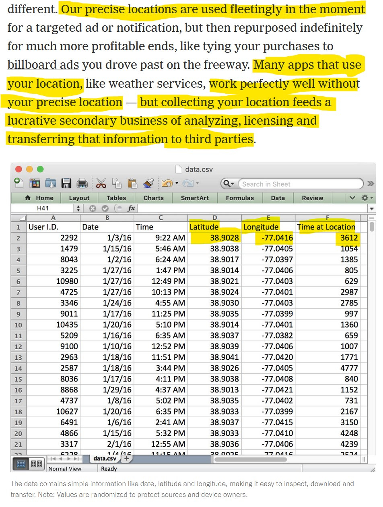Follow the billboard ads article link
The height and width of the screenshot is (507, 383).
[43, 65]
